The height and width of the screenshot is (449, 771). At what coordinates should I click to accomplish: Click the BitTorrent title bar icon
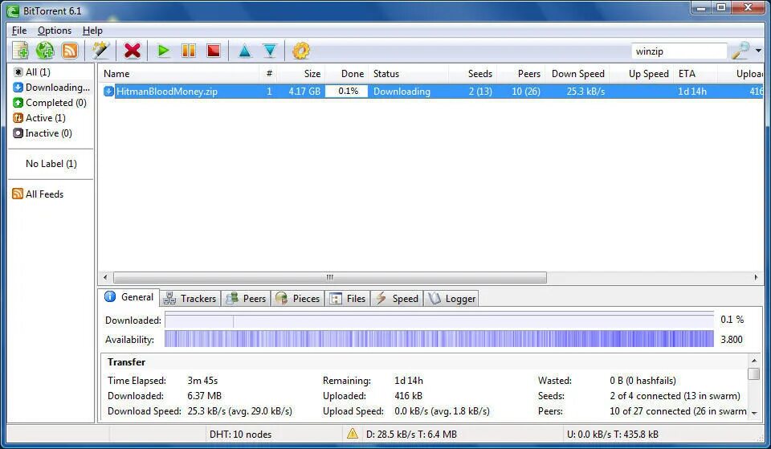coord(12,10)
